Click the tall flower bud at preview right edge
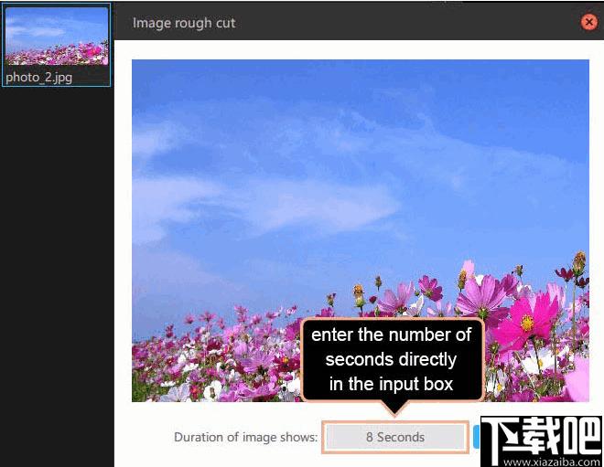Screen dimensions: 604x467 tap(578, 260)
